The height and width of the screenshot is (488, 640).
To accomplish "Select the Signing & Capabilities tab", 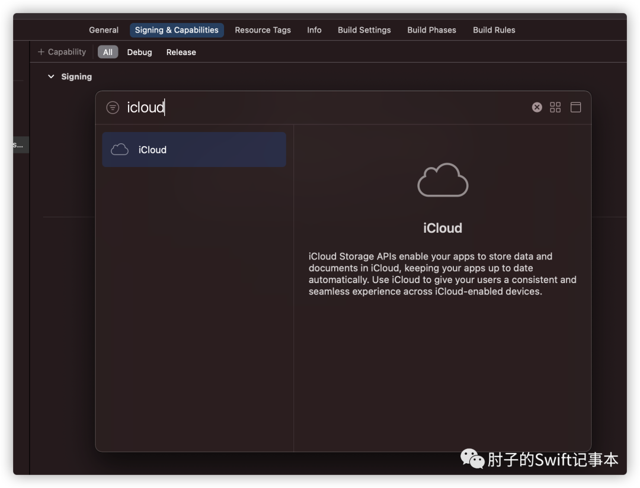I will 177,30.
